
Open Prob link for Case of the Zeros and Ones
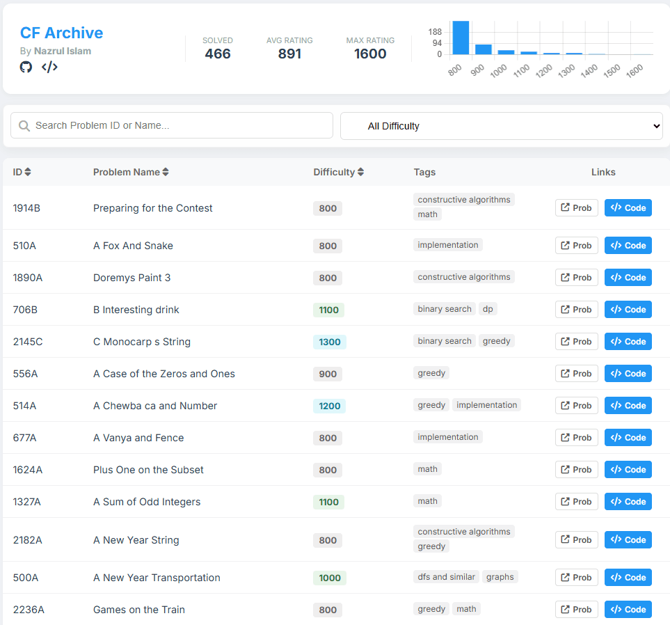click(576, 374)
